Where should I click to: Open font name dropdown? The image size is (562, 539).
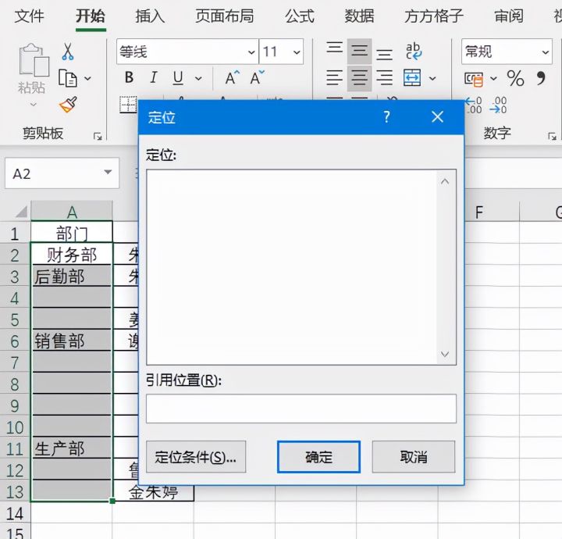click(251, 52)
